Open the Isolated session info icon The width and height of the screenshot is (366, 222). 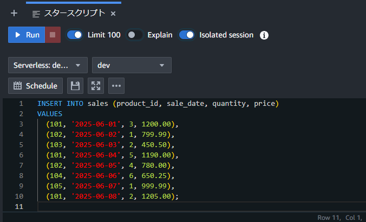click(x=264, y=35)
